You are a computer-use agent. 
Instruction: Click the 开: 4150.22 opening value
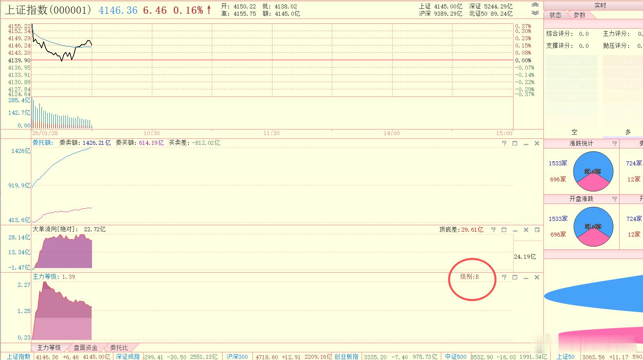click(239, 6)
